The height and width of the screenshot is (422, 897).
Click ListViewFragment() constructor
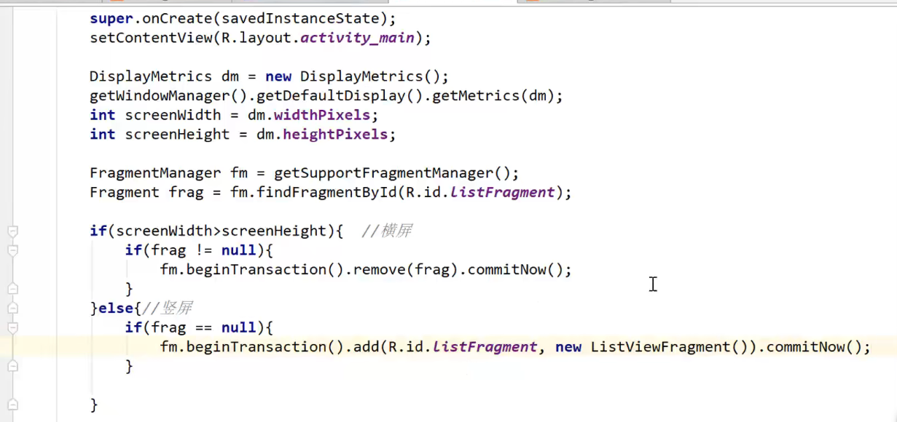670,347
